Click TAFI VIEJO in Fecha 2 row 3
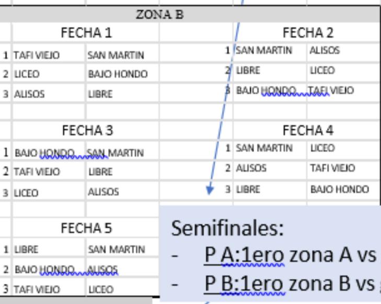This screenshot has height=304, width=381. [331, 90]
